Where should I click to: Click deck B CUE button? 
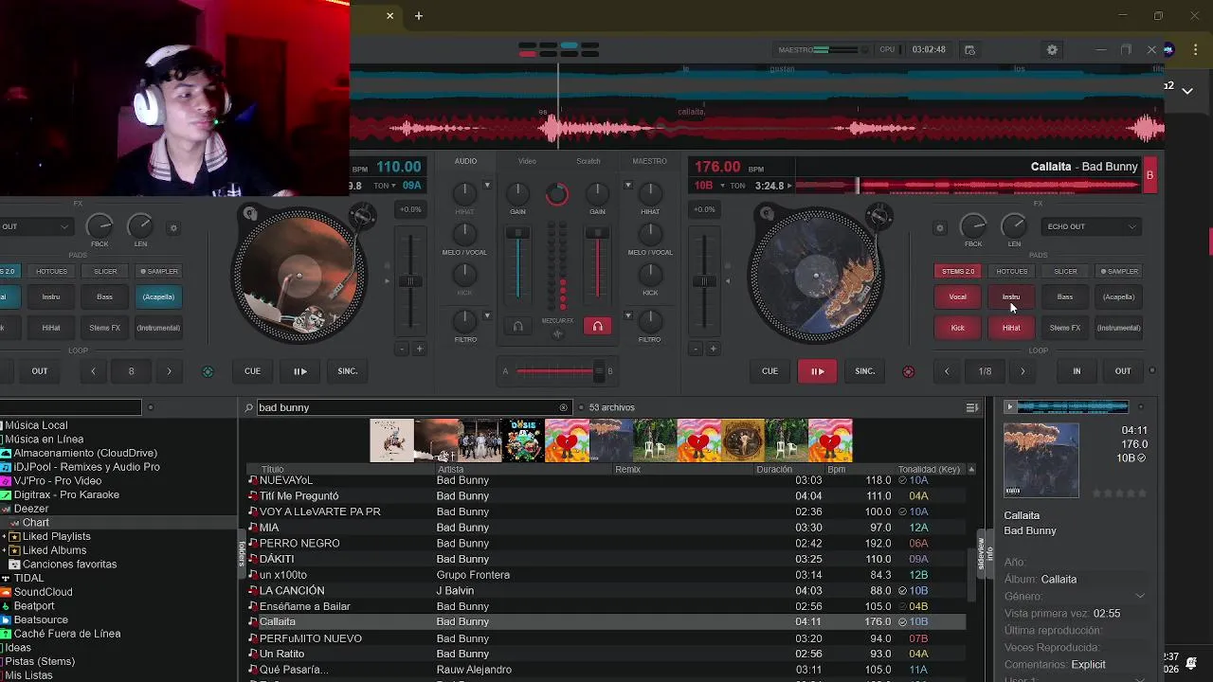coord(769,371)
